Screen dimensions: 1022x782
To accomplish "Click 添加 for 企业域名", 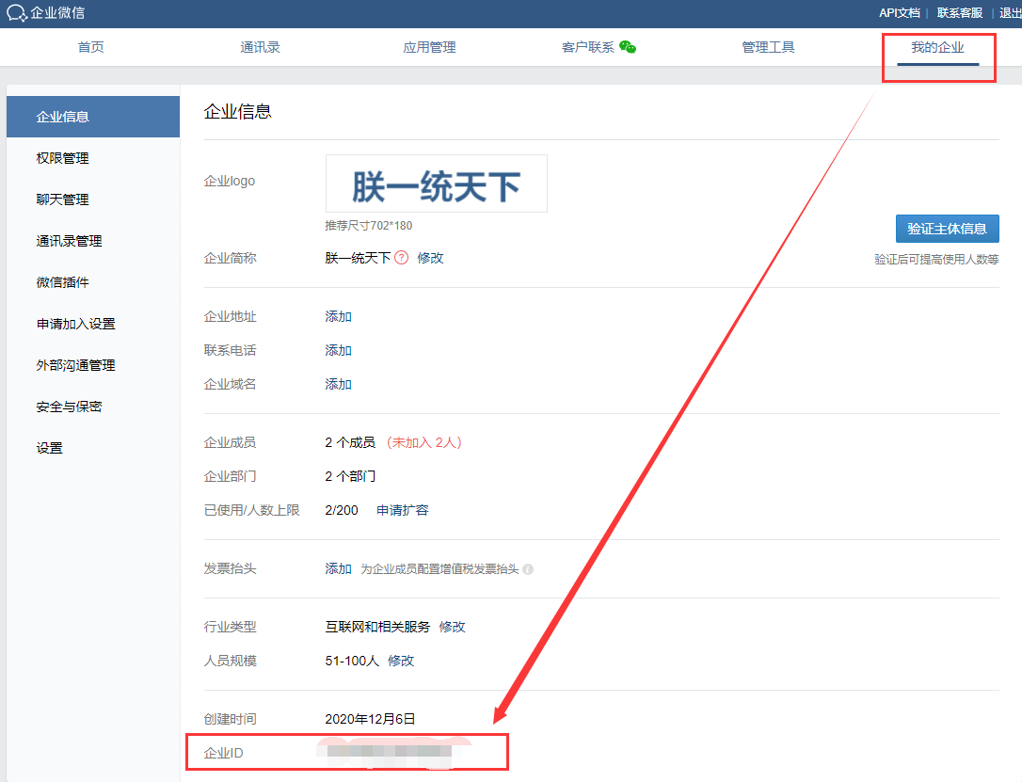I will click(338, 384).
